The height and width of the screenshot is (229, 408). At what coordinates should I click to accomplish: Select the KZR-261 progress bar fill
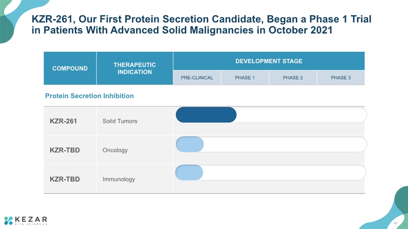[206, 115]
